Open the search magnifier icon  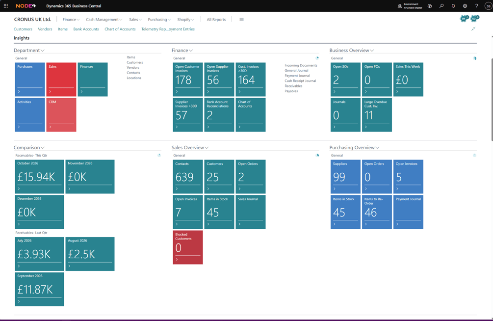(x=441, y=6)
